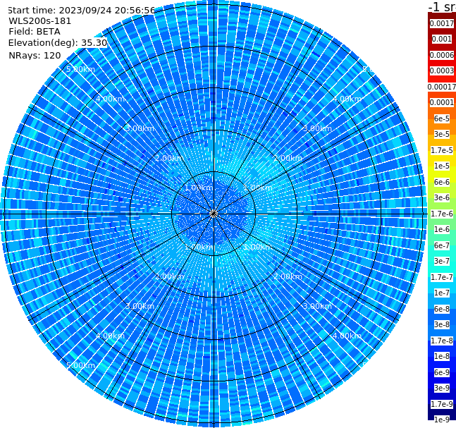Screen dimensions: 456x428
Task: Click the lower-right 2.00km range label
Action: (x=288, y=276)
